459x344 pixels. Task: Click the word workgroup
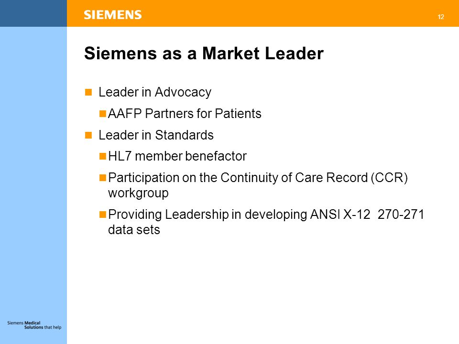[138, 193]
